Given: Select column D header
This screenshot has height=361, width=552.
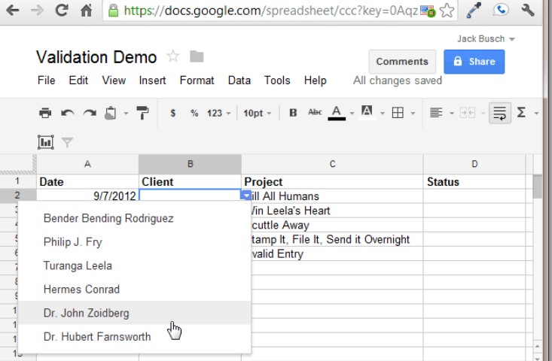Looking at the screenshot, I should 474,164.
